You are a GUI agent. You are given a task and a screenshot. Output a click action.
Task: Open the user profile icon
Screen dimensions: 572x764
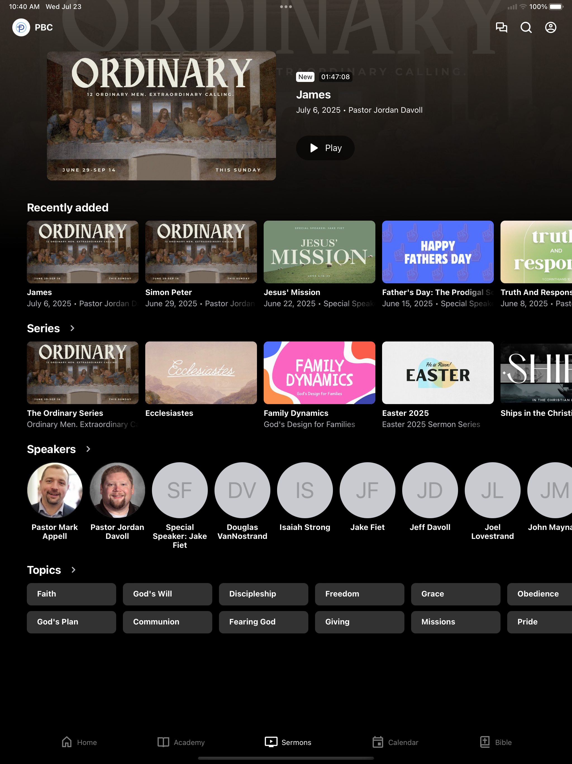(550, 27)
